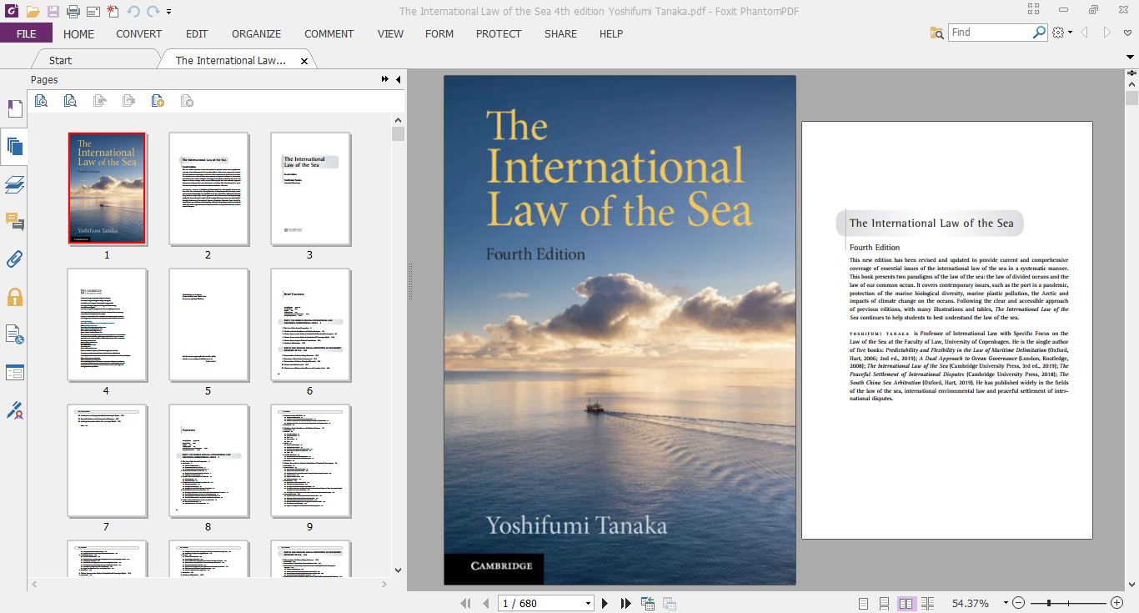Open the Customize Quick Access Toolbar dropdown
This screenshot has height=613, width=1139.
click(169, 12)
